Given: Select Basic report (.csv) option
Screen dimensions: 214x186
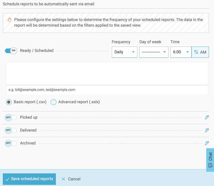Looking at the screenshot, I should coord(9,102).
